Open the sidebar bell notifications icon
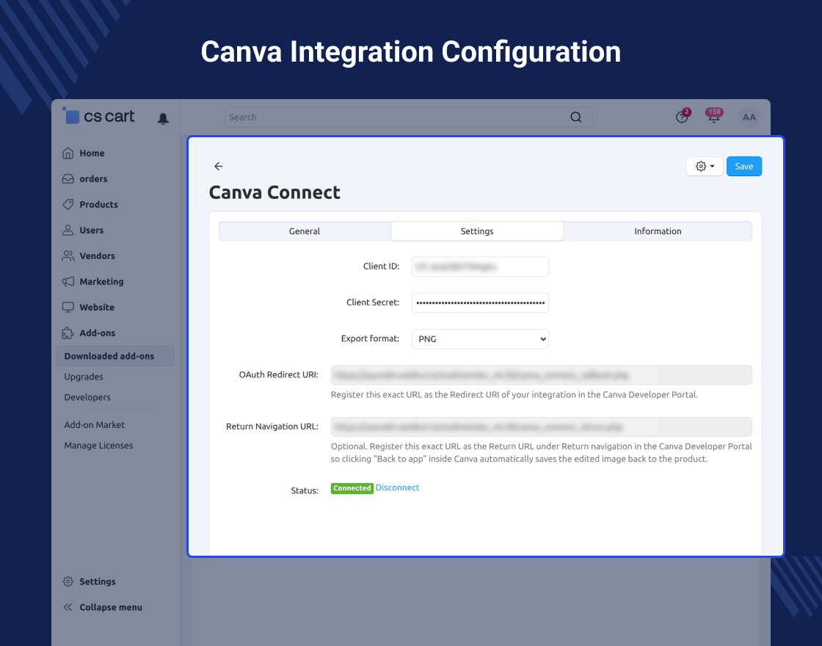 pyautogui.click(x=163, y=118)
